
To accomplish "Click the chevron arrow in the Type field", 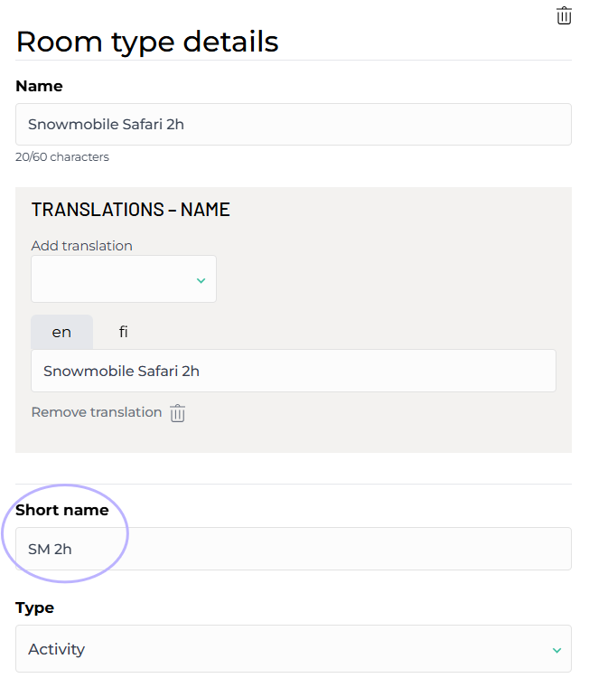I will pyautogui.click(x=556, y=650).
